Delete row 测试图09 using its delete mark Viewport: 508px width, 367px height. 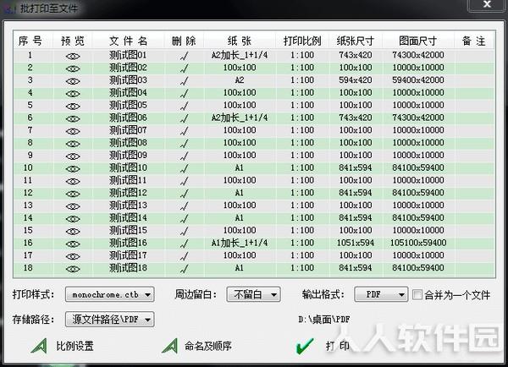pos(184,156)
